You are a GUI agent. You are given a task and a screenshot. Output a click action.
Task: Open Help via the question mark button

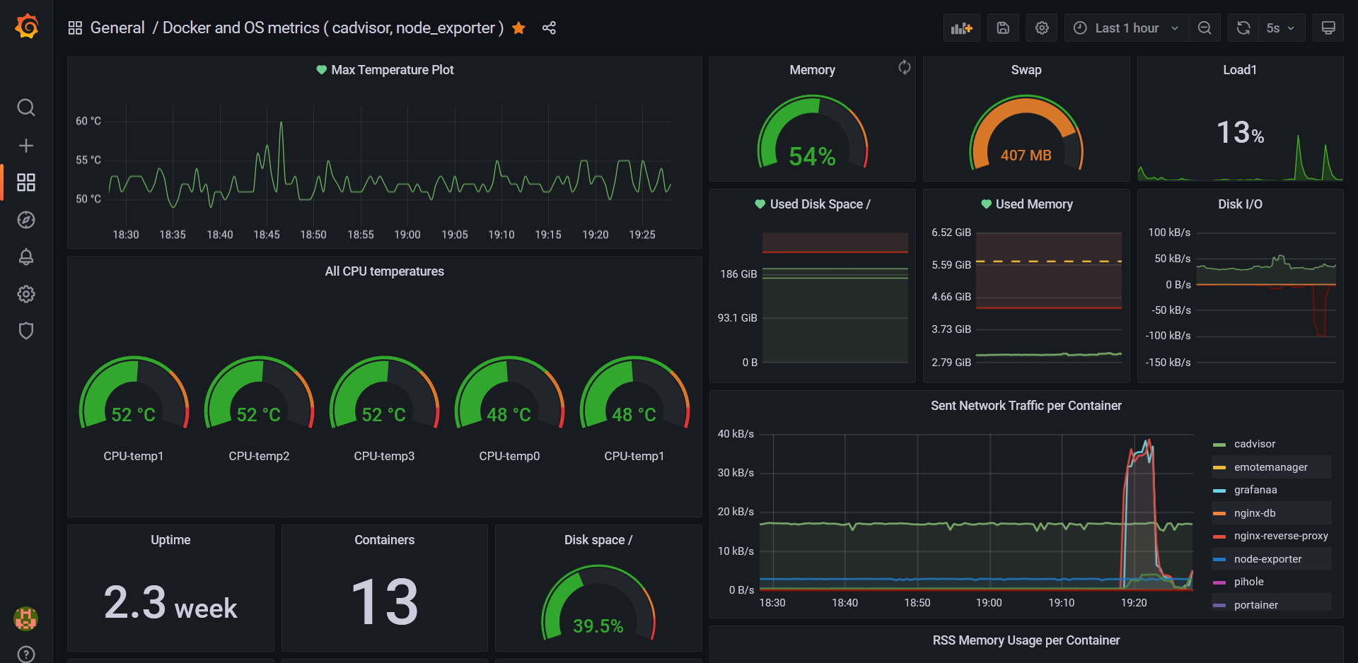pyautogui.click(x=25, y=653)
